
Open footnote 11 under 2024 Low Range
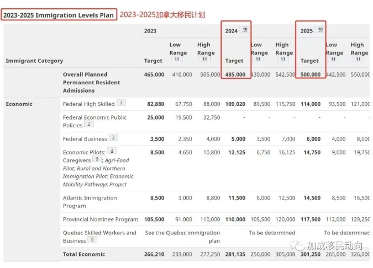(x=258, y=60)
